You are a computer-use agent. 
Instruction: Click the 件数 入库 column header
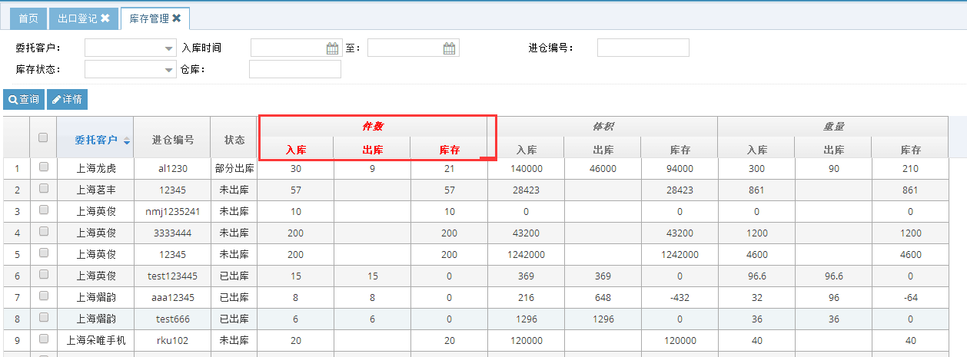click(x=295, y=150)
